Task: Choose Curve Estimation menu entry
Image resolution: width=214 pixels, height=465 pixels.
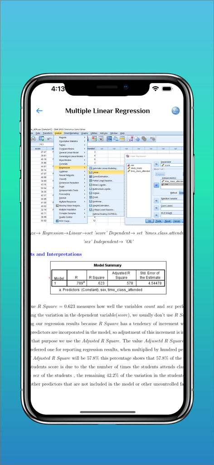Action: [x=105, y=177]
